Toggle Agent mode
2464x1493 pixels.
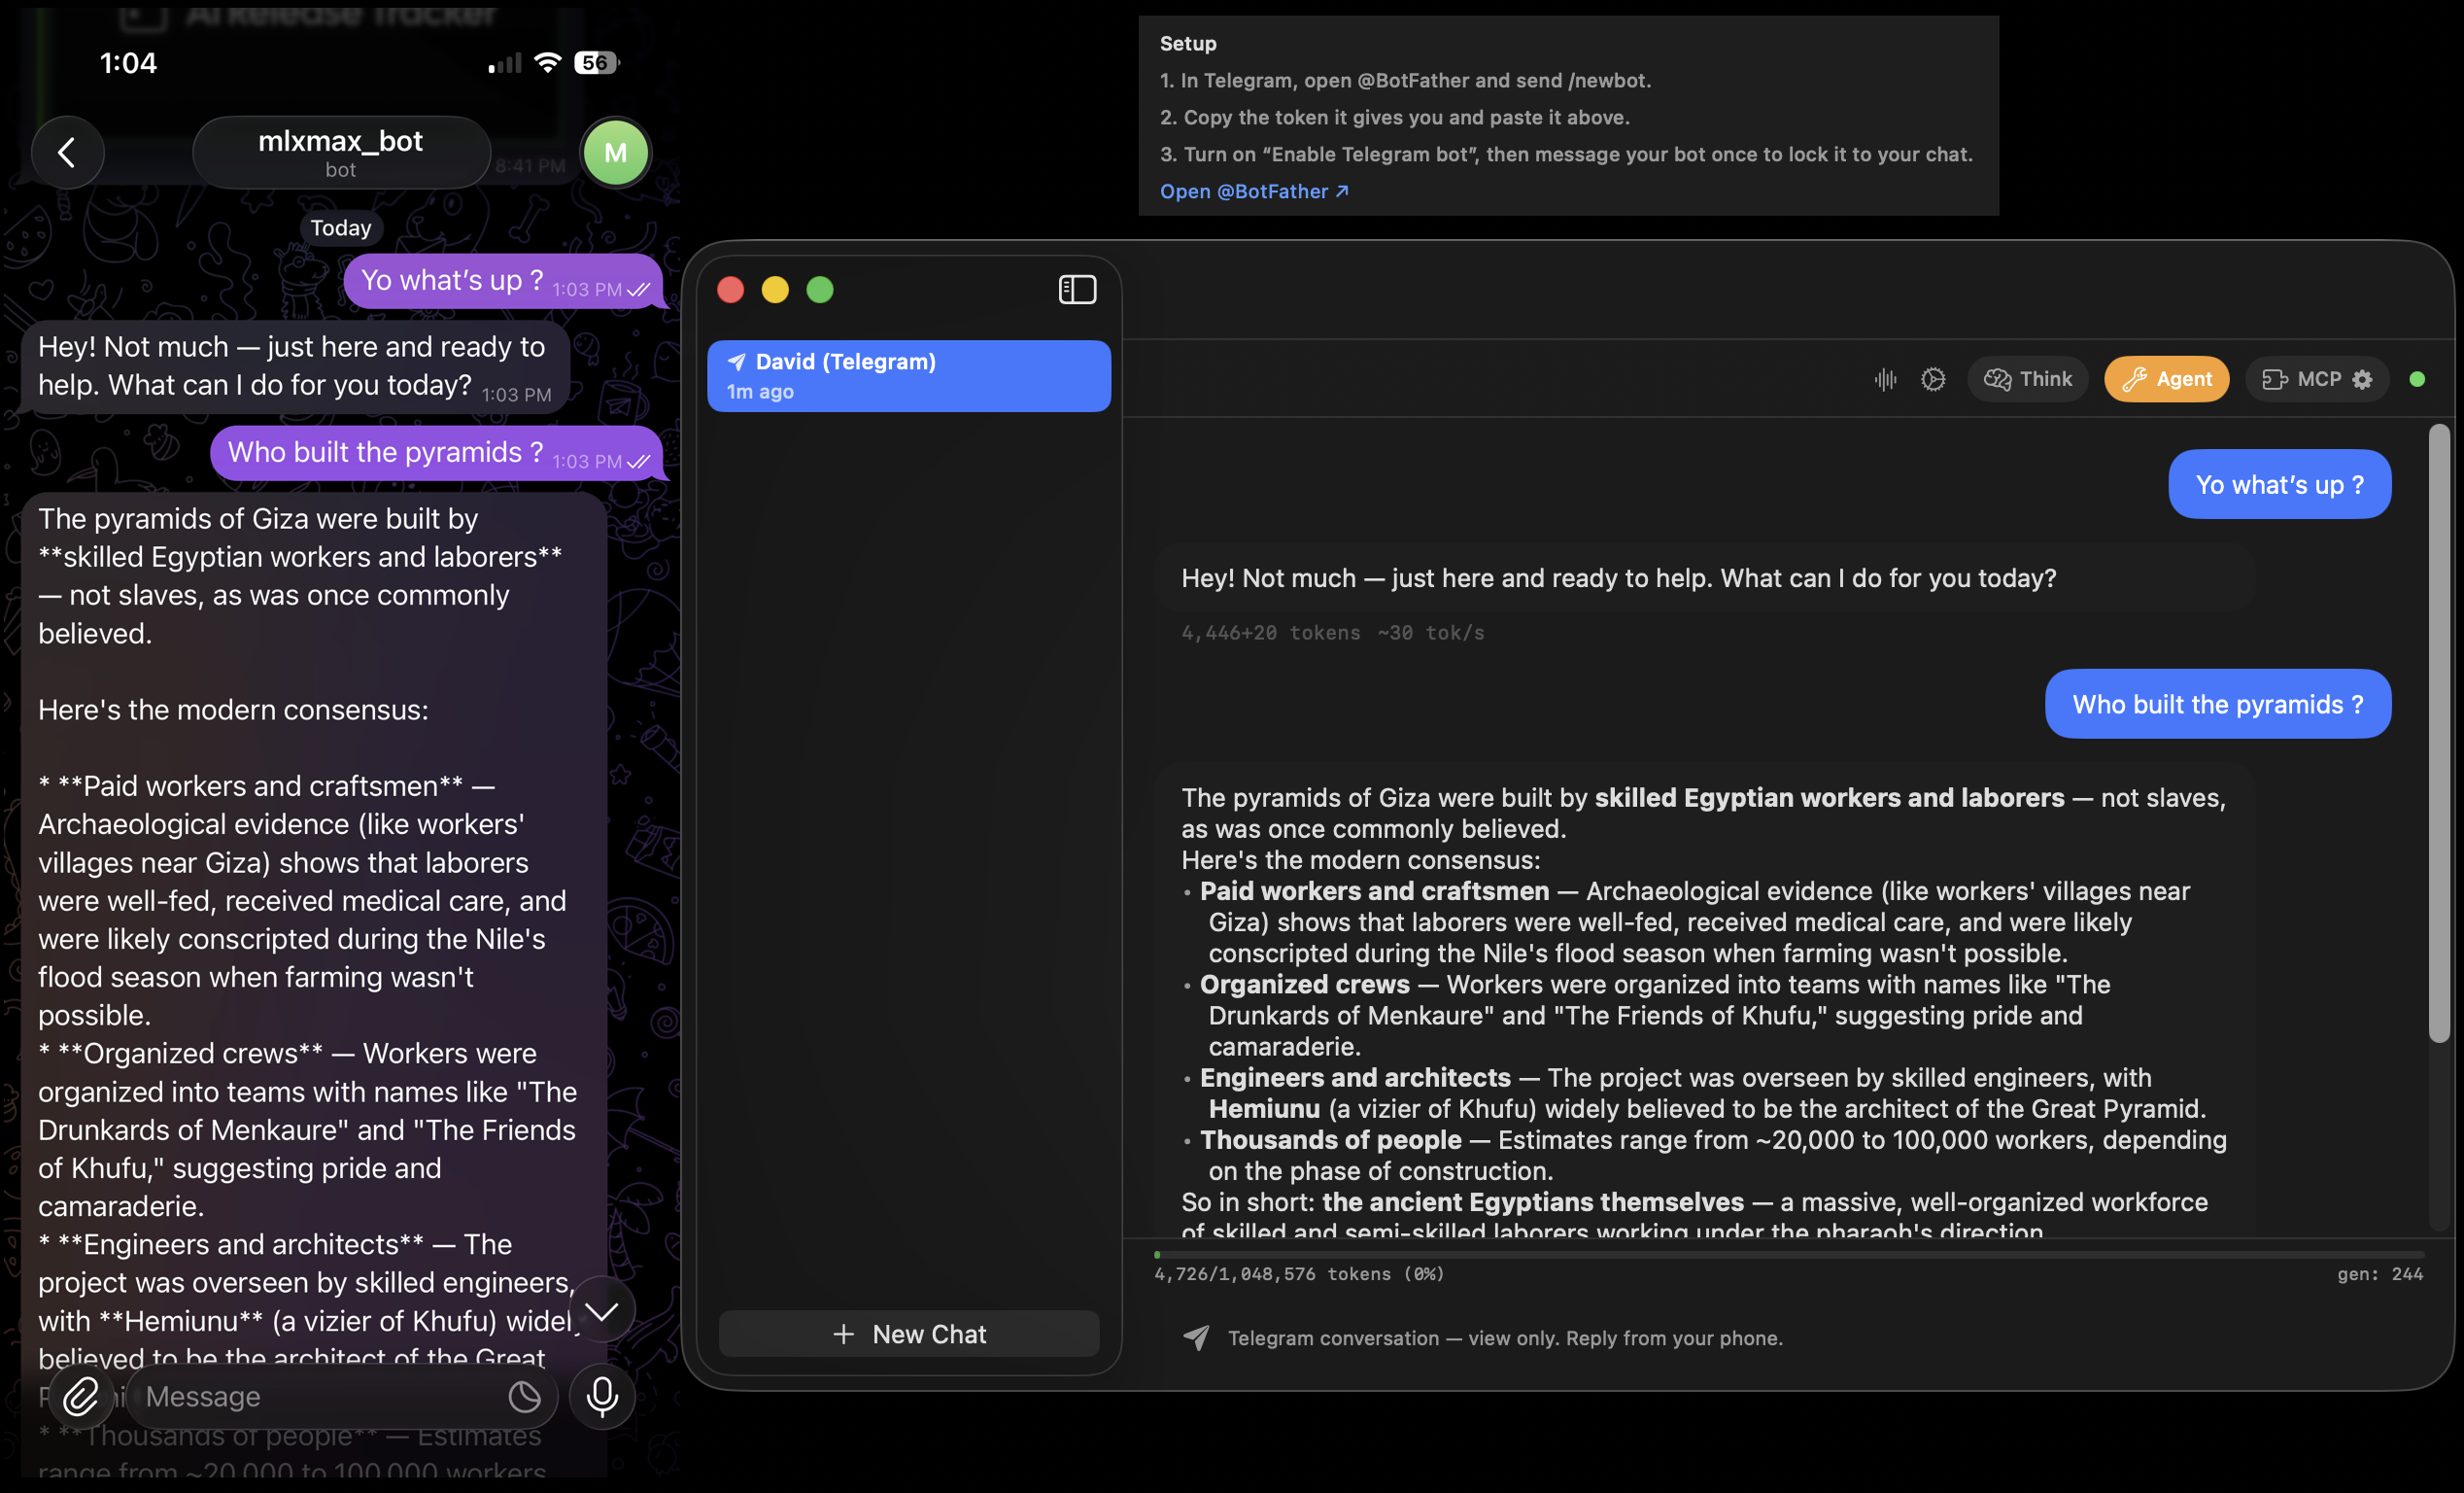(x=2166, y=379)
